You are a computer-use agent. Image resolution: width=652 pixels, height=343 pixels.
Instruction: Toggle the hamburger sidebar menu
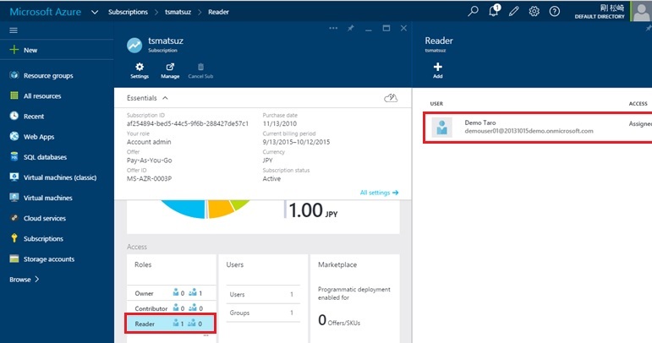[14, 30]
